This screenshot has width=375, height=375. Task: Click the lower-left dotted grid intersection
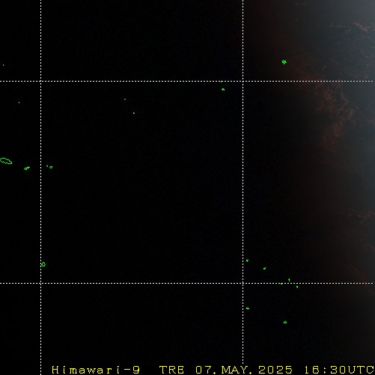pyautogui.click(x=41, y=283)
